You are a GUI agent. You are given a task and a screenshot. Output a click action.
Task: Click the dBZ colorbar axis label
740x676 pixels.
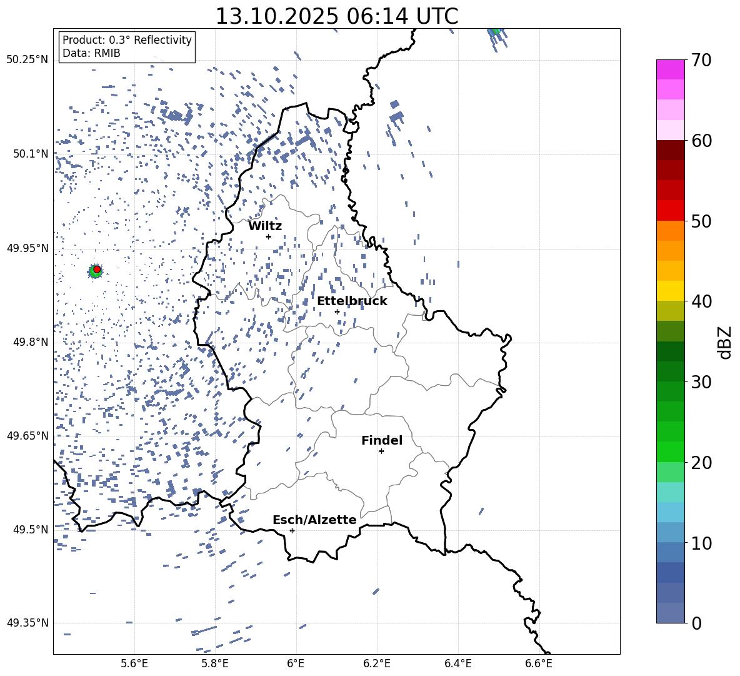(726, 342)
